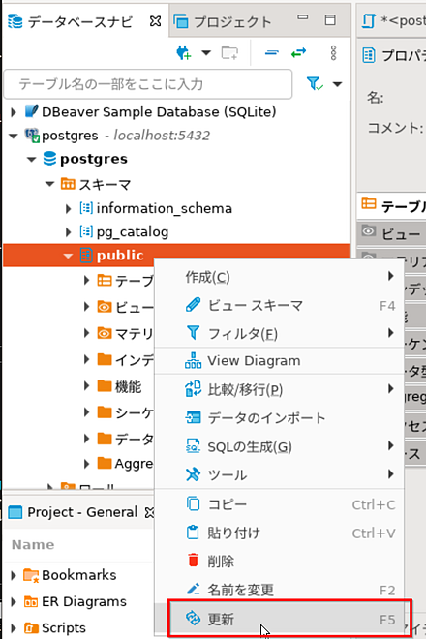This screenshot has width=426, height=639.
Task: Click the funnel icon beside フィルタ
Action: coord(193,332)
